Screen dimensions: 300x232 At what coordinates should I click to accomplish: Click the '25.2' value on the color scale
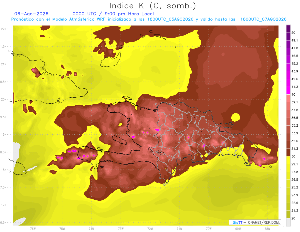pos(294,187)
